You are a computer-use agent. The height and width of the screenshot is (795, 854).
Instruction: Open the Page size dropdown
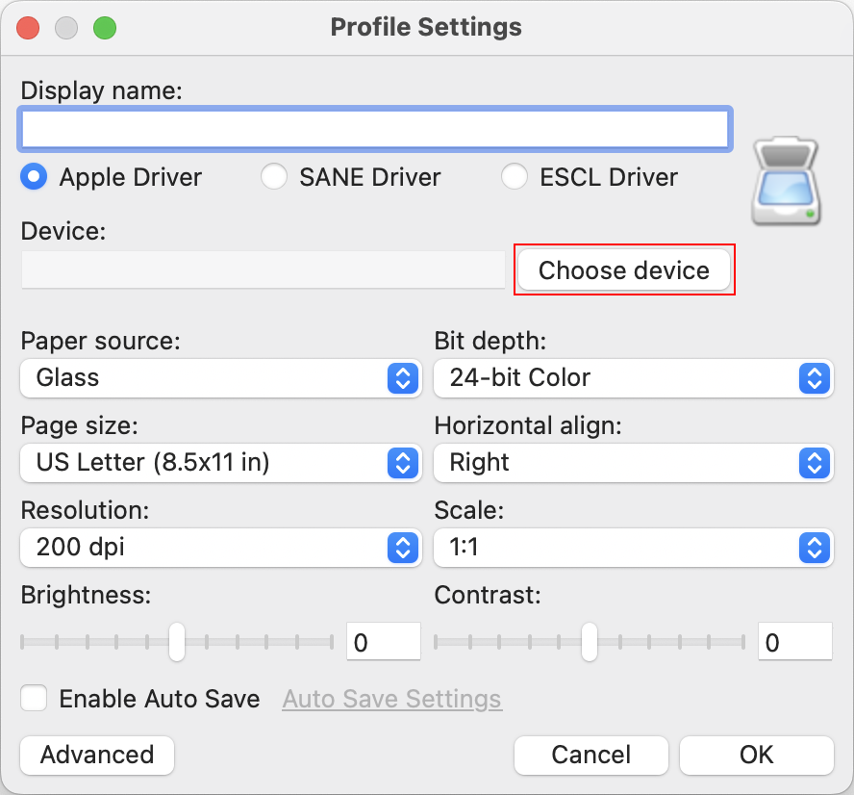[x=220, y=463]
